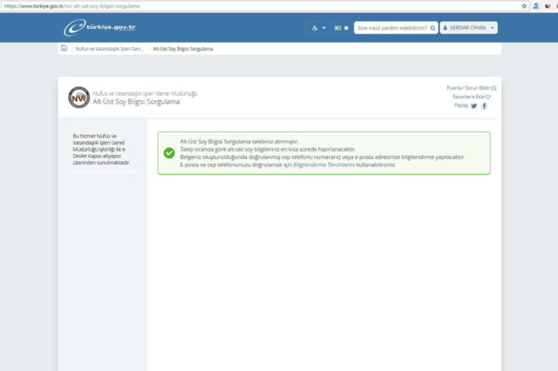Share the page on Twitter
This screenshot has width=558, height=371.
click(474, 106)
